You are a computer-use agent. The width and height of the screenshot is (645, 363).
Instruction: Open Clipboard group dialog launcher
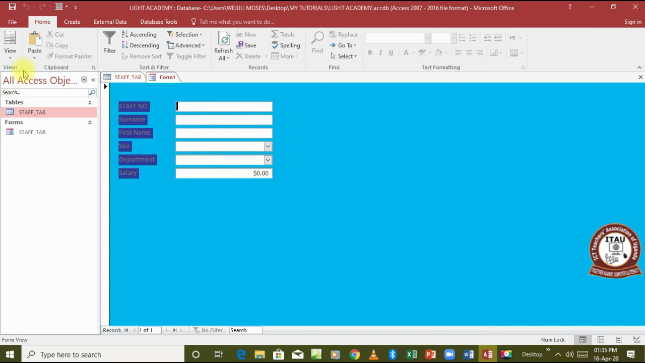[93, 68]
